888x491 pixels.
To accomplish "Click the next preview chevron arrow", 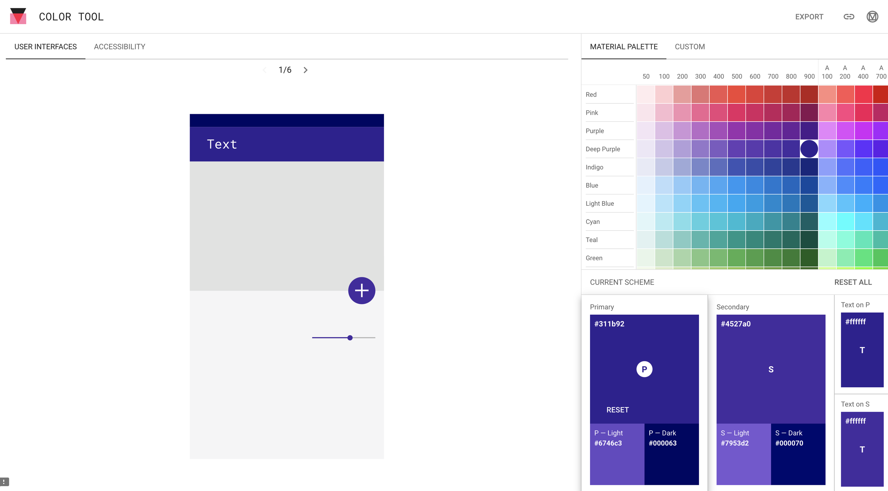I will click(305, 70).
